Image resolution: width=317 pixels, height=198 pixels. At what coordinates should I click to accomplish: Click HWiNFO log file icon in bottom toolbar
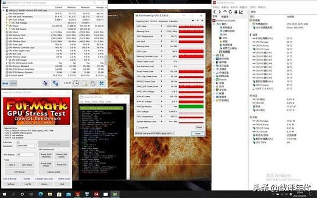(x=85, y=83)
